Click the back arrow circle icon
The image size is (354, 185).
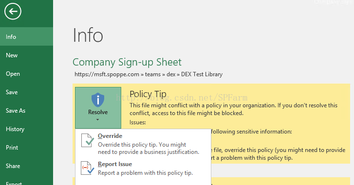13,11
